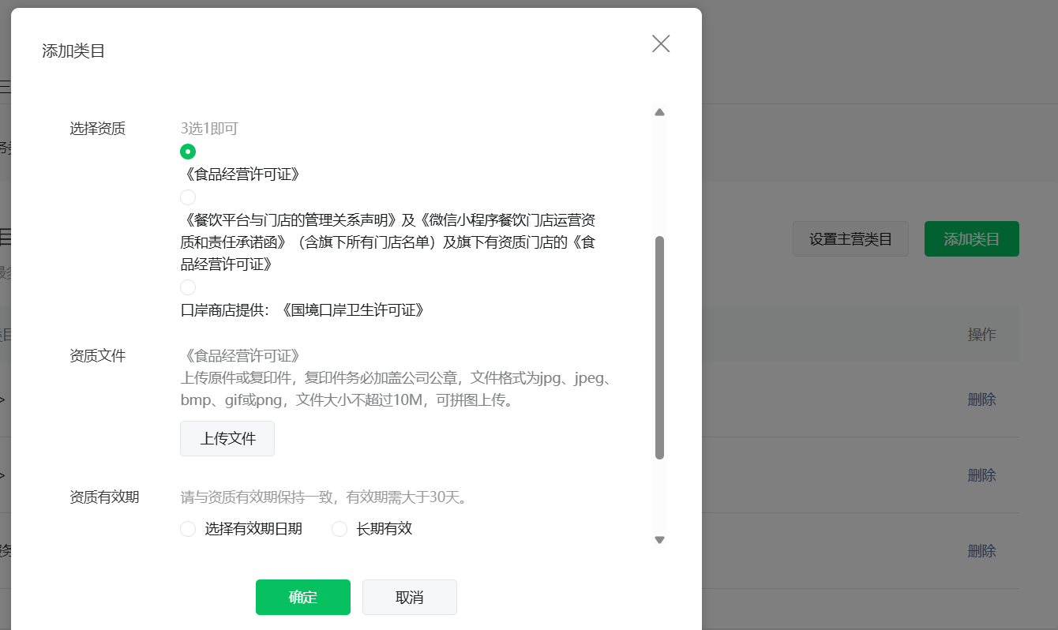Confirm with the green 确定 button
Screen dimensions: 1058x630
tap(302, 597)
